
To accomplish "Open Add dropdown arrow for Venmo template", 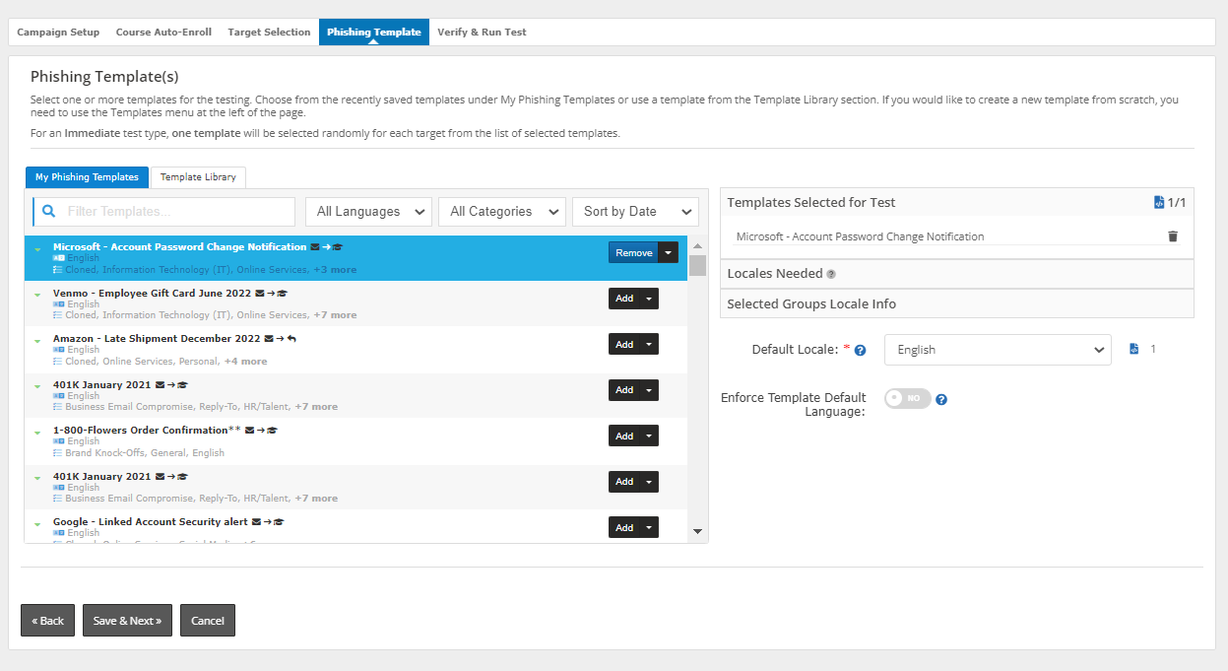I will 649,299.
